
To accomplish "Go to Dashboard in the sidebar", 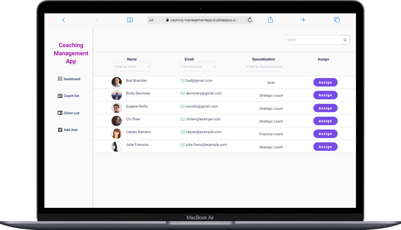I will click(69, 79).
